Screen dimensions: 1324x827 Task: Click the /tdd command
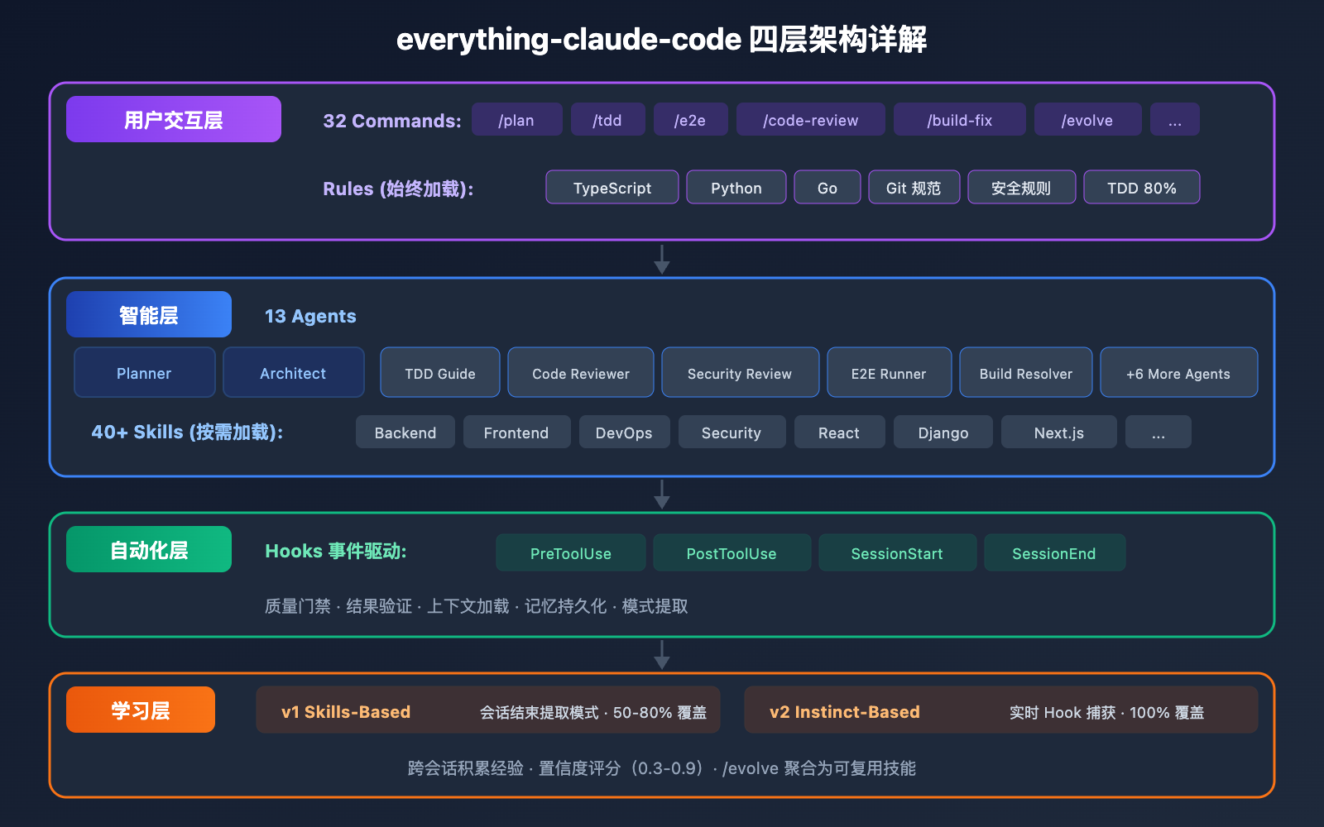[607, 119]
